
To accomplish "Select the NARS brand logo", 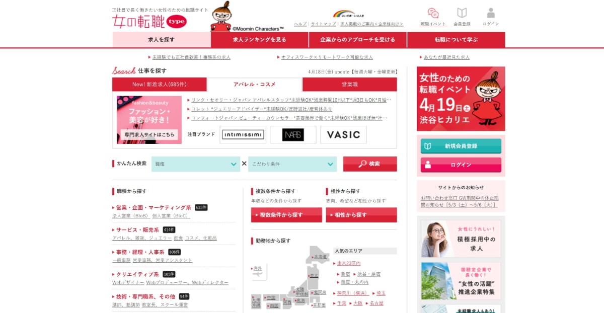I will (293, 134).
